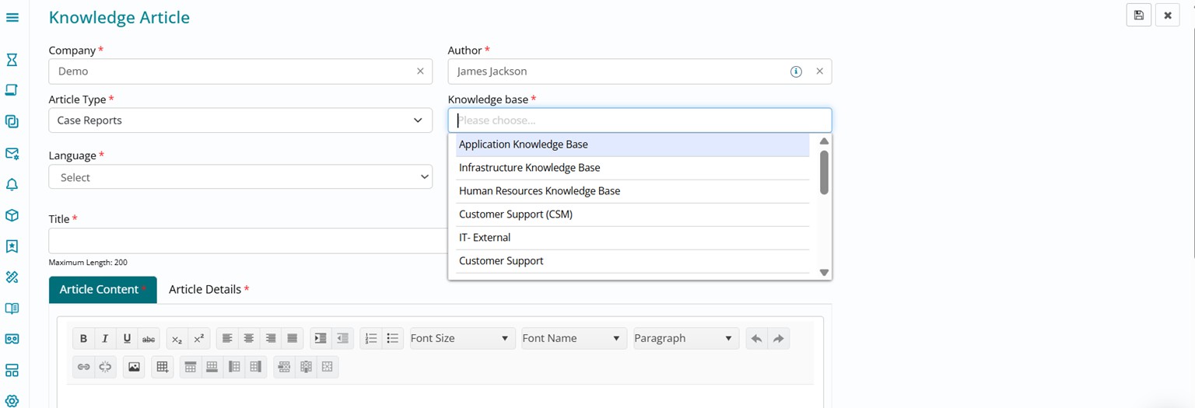Select Infrastructure Knowledge Base option
The image size is (1195, 408).
(529, 168)
